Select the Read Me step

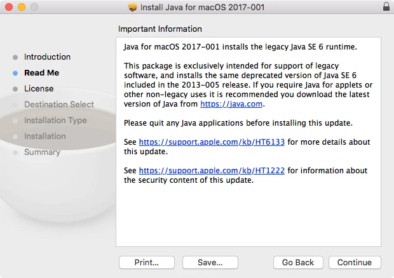click(x=42, y=73)
